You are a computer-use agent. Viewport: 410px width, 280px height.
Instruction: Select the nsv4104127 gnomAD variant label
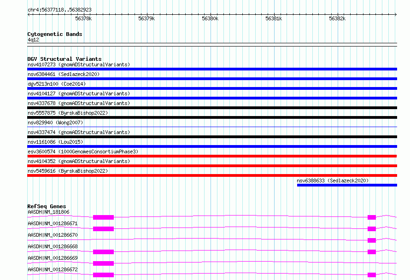coord(79,93)
